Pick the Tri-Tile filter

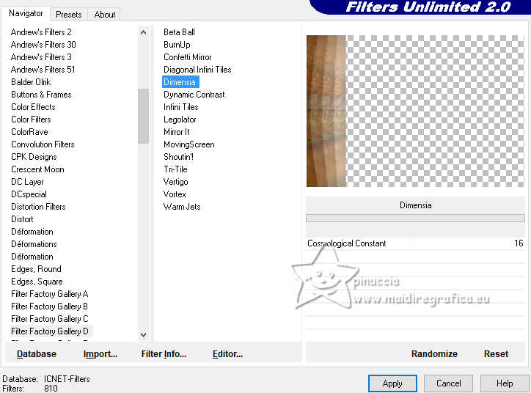(175, 169)
